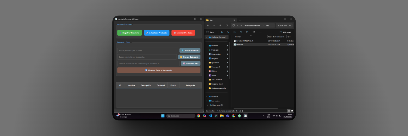
Task: Click the Cut scissors icon in Explorer toolbar
Action: (222, 32)
